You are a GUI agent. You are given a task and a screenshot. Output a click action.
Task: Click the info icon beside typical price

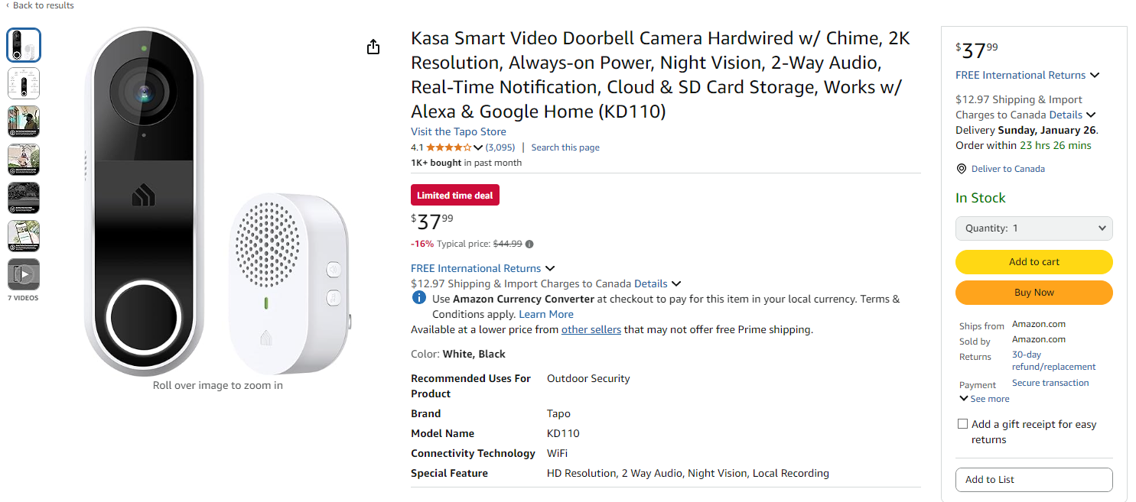(529, 244)
